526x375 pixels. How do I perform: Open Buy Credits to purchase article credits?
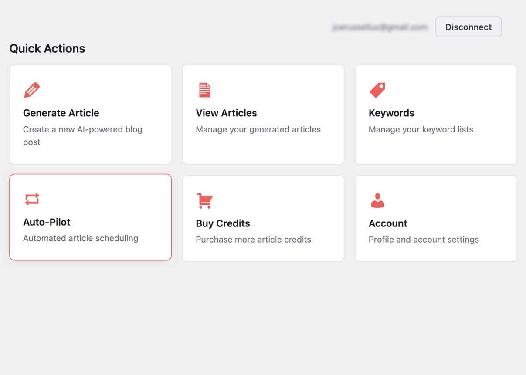tap(263, 218)
